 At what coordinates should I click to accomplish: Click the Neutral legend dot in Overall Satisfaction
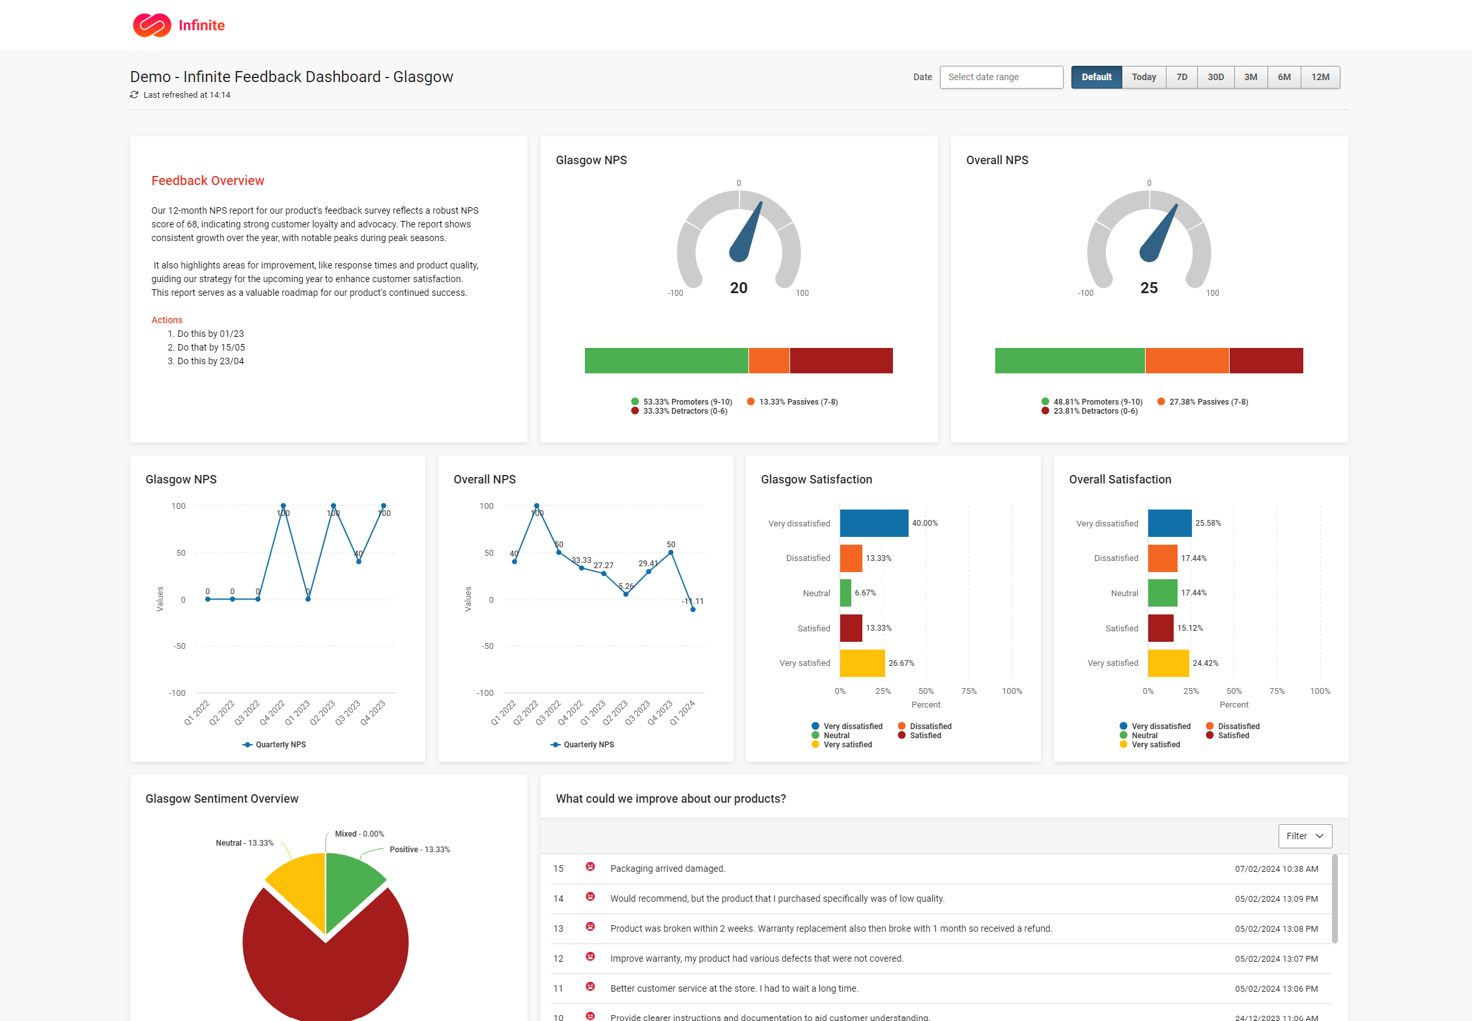(x=1123, y=735)
